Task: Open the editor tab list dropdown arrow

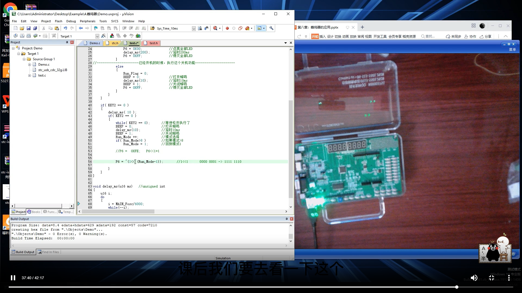Action: point(285,43)
